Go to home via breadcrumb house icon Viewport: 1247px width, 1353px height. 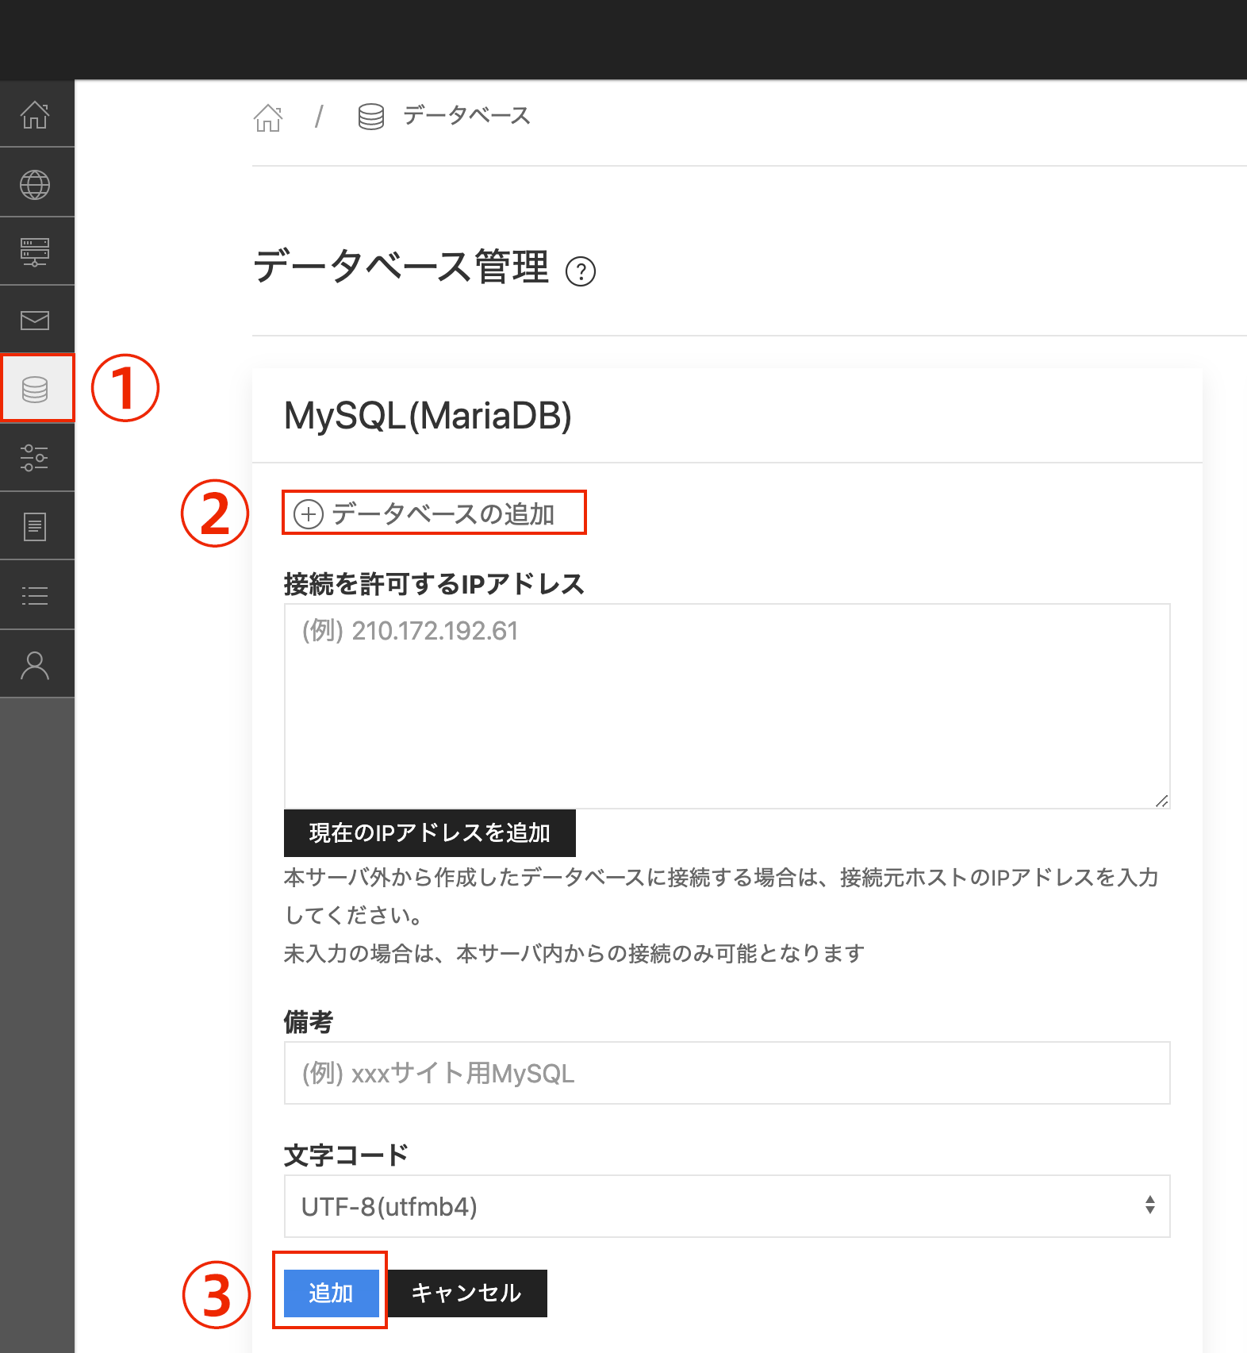tap(268, 117)
